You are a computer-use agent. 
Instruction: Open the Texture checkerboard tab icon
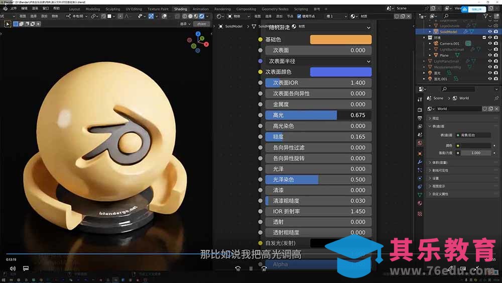click(420, 214)
